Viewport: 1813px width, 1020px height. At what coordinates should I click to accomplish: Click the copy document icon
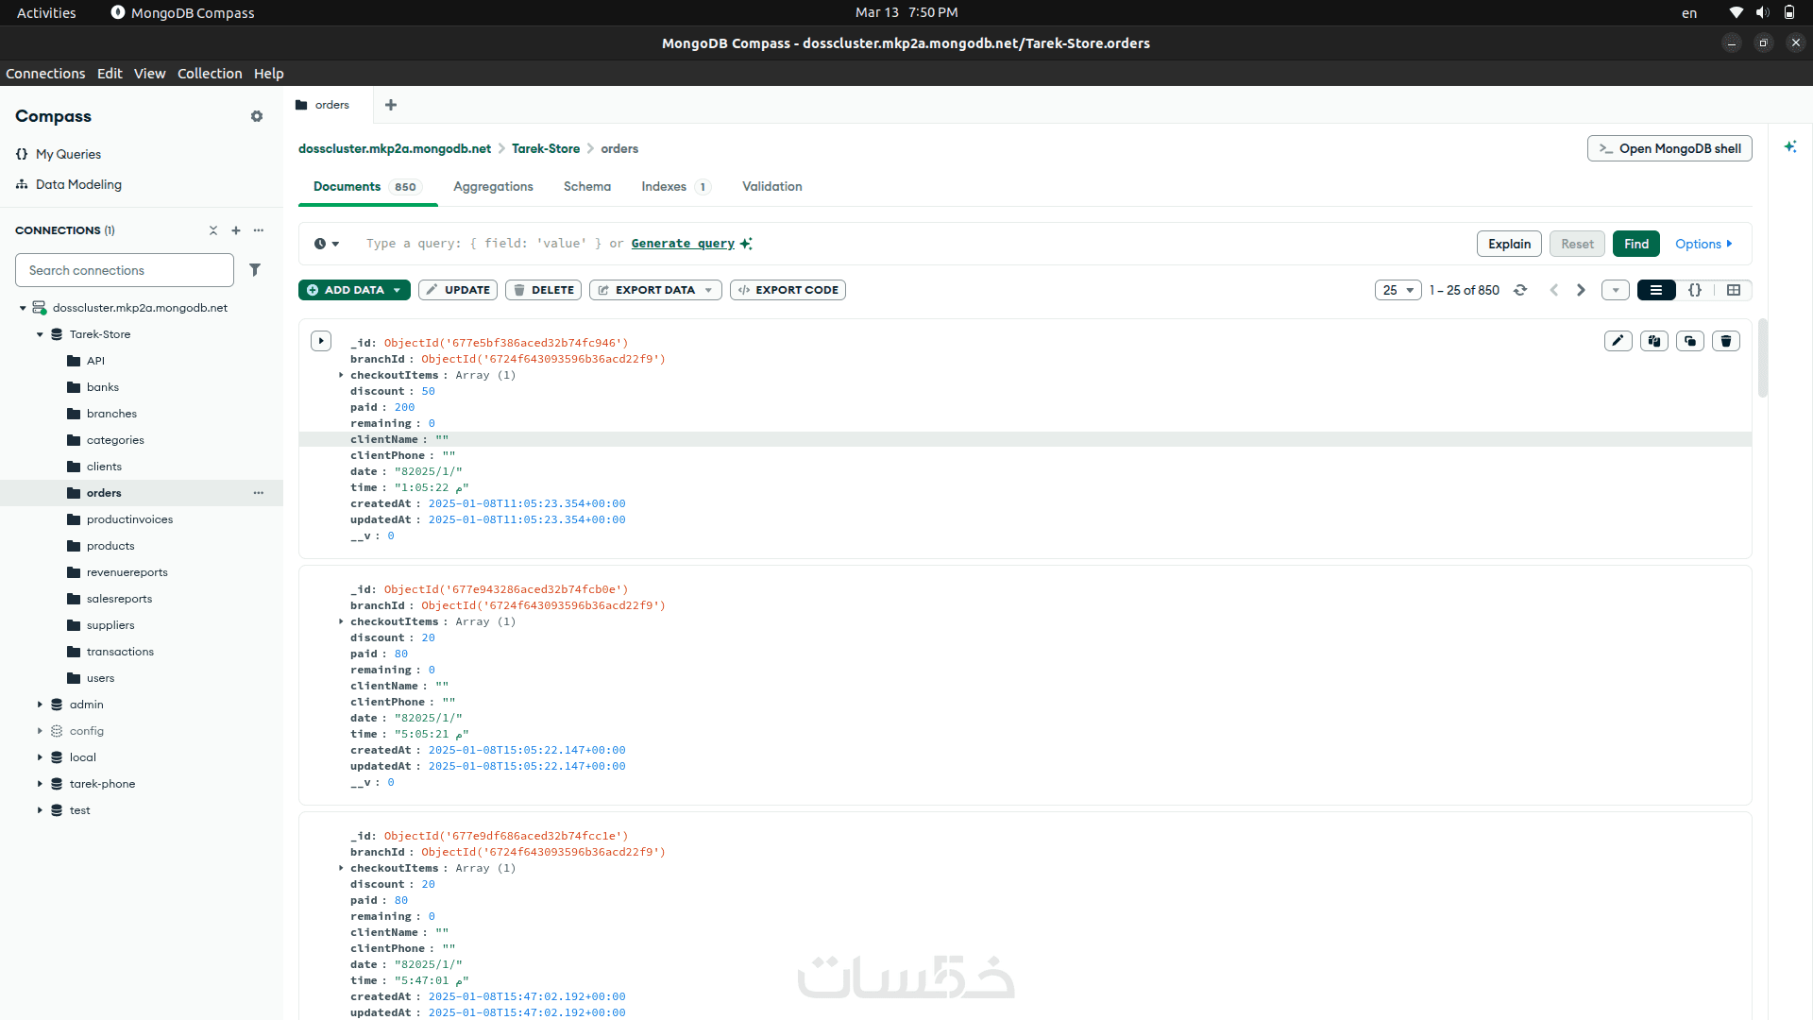pos(1653,341)
